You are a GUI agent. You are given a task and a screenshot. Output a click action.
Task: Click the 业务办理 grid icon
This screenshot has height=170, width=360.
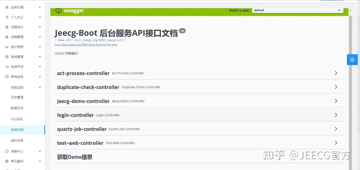tap(7, 7)
